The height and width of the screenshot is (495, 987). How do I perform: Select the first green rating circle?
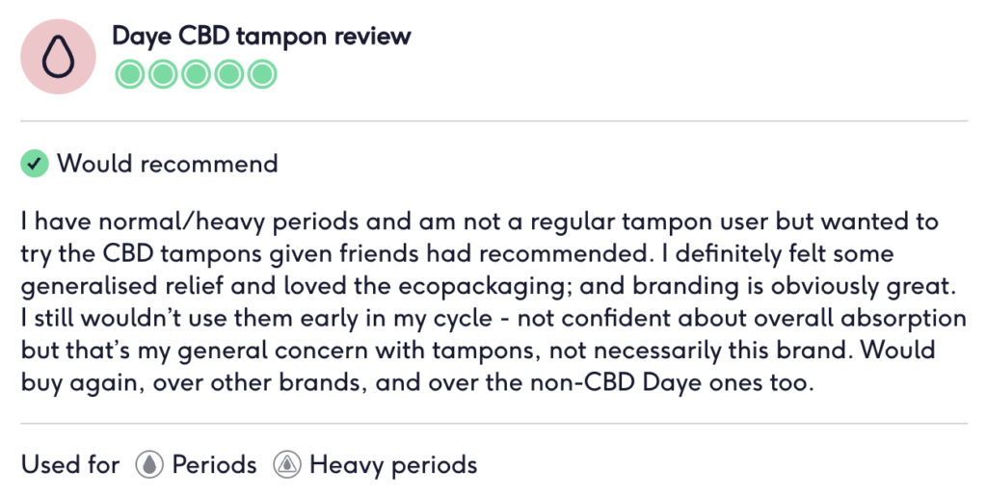tap(130, 74)
